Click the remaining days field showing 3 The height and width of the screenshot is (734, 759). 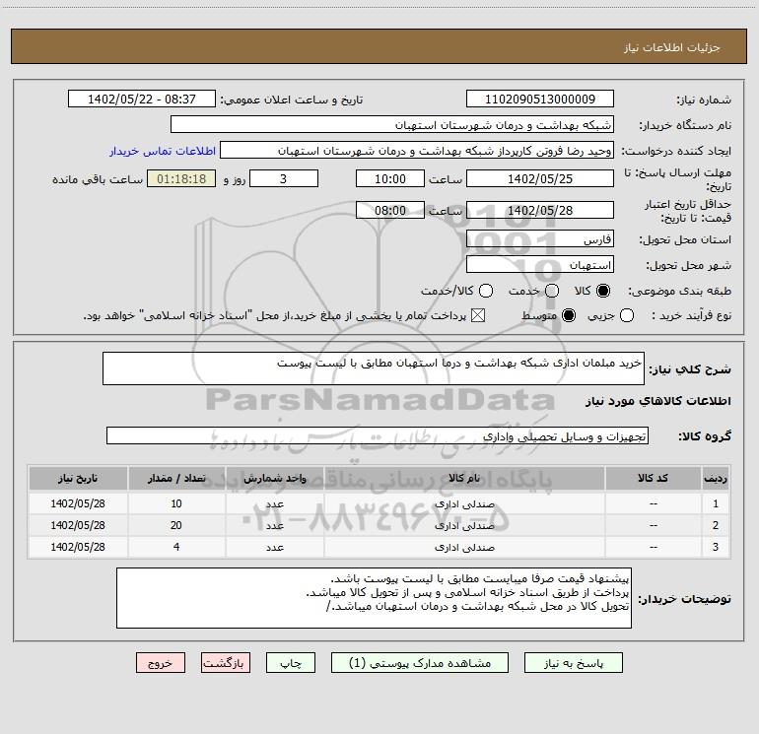click(x=284, y=178)
